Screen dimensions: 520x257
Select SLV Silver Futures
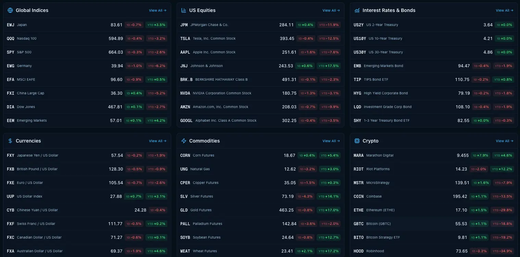click(x=261, y=197)
